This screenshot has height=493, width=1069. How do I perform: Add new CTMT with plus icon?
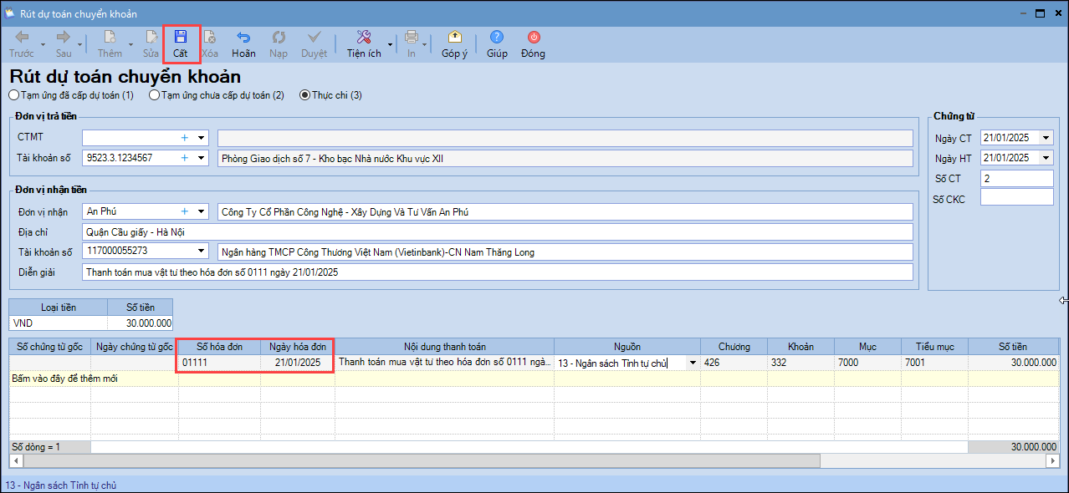coord(185,137)
